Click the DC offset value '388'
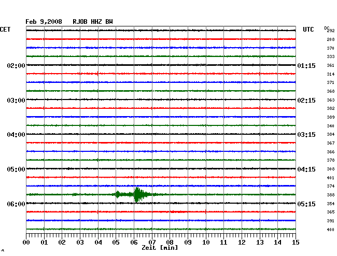337x256 pixels. [x=331, y=195]
